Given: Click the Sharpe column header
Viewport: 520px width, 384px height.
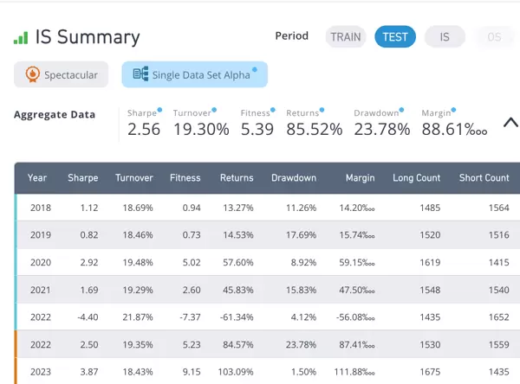Looking at the screenshot, I should 83,178.
